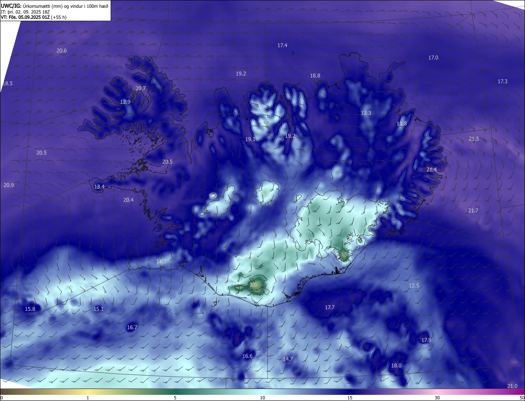Click the 19.1 value label
This screenshot has width=525, height=401.
click(x=250, y=139)
